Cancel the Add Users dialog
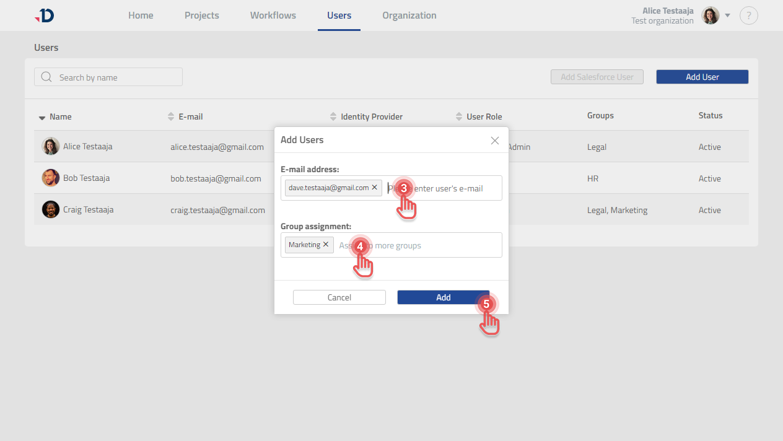This screenshot has height=441, width=783. point(339,297)
